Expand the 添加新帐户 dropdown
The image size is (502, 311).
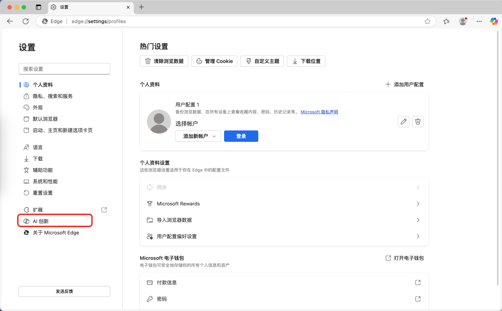point(198,136)
